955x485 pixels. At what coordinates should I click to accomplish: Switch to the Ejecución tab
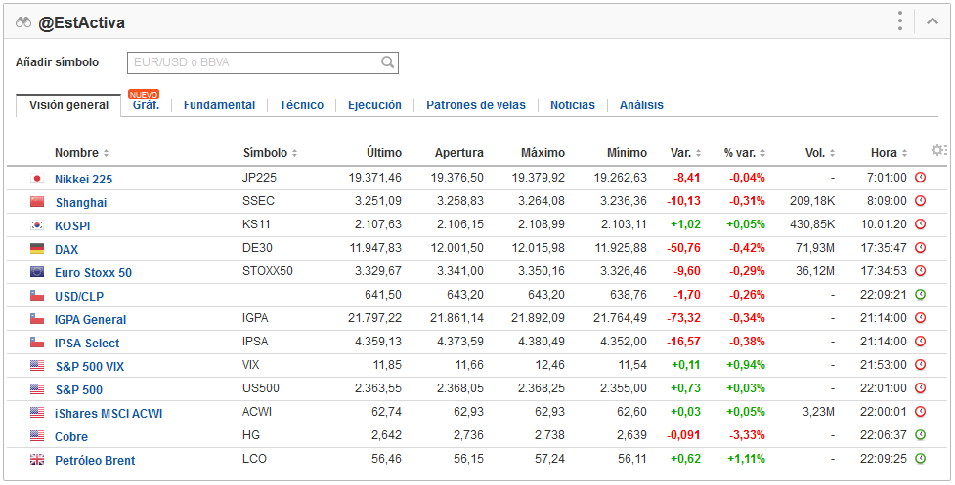click(374, 105)
